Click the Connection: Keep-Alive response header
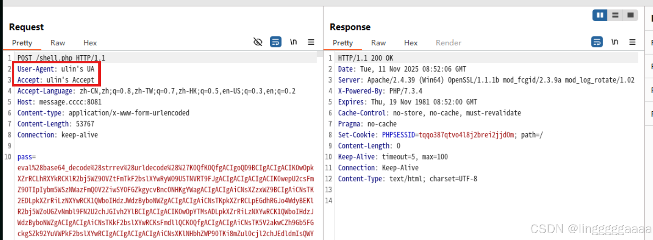The width and height of the screenshot is (653, 240). [x=378, y=168]
